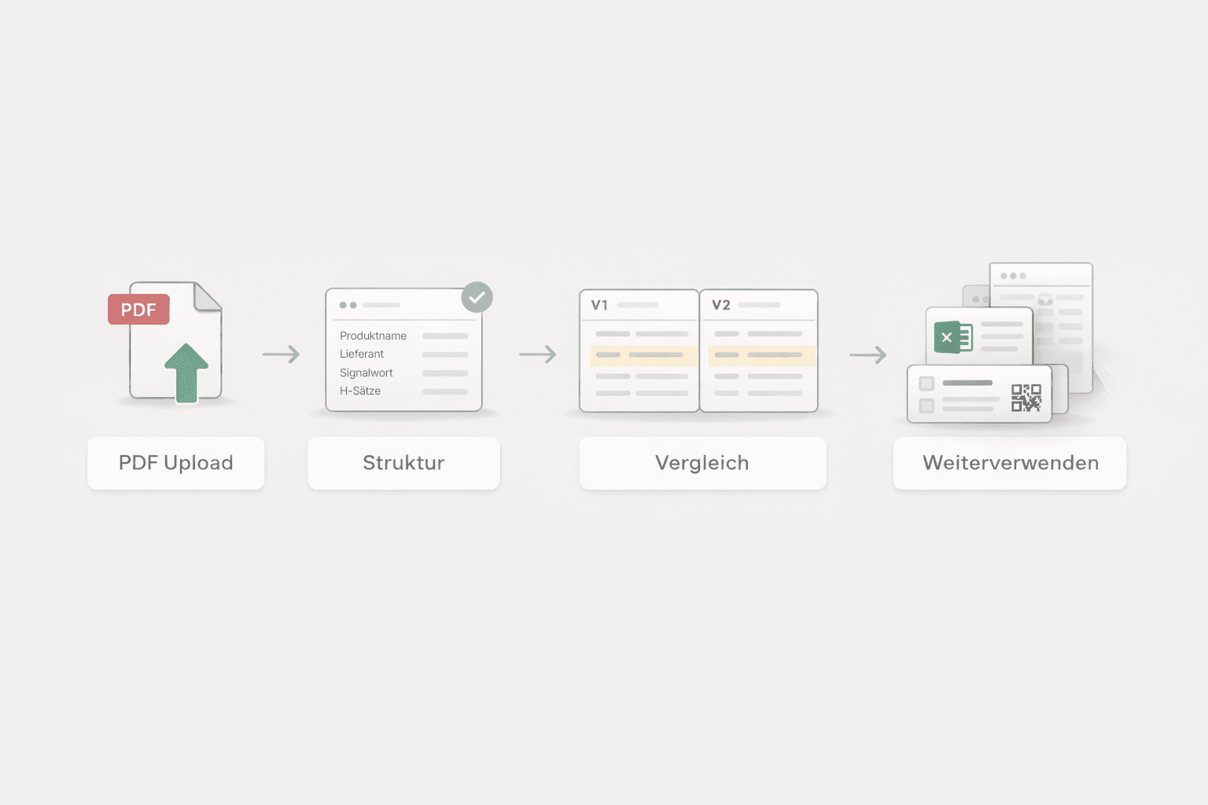Select the small square checkbox on the label card
The width and height of the screenshot is (1208, 805).
click(x=925, y=383)
